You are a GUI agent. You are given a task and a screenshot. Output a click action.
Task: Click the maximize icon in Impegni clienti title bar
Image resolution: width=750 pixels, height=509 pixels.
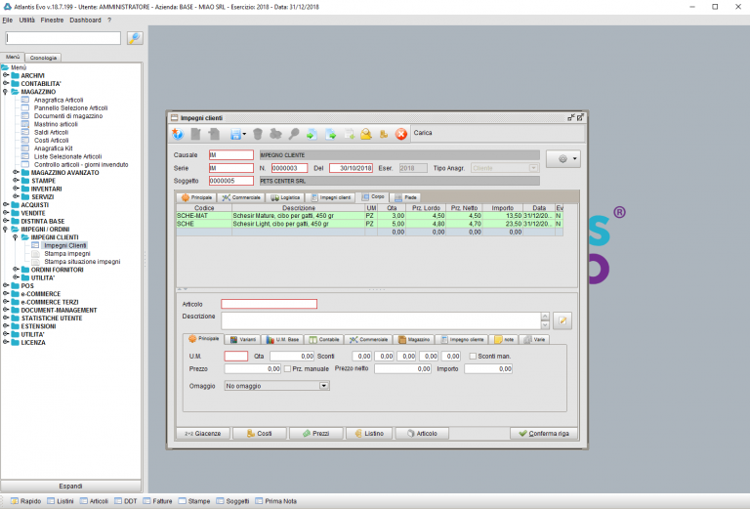[580, 117]
